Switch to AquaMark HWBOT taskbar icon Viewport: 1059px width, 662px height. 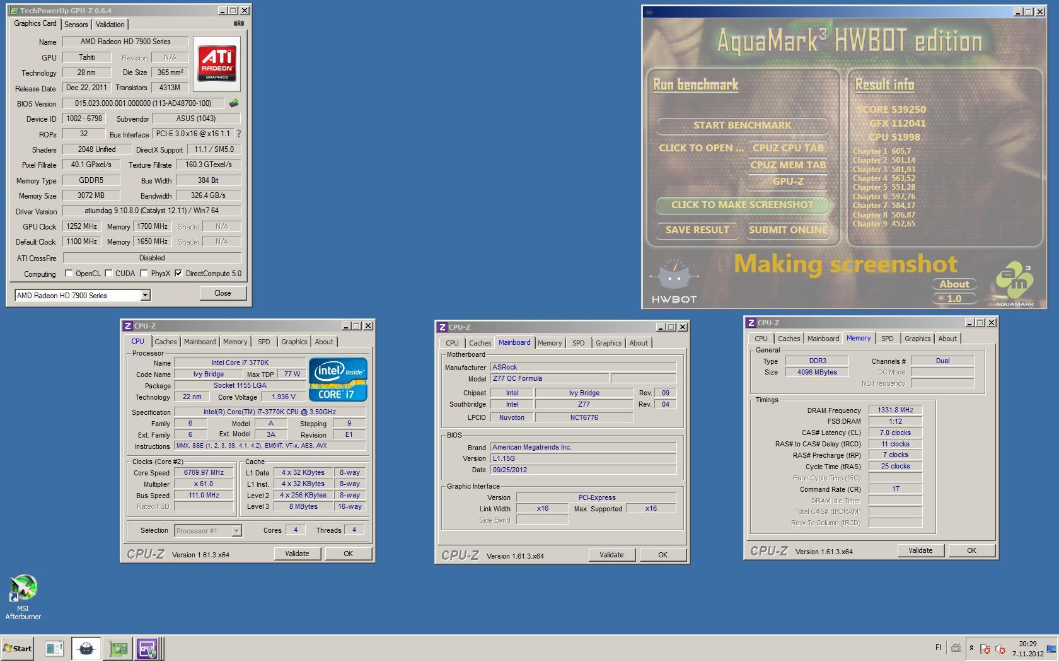click(x=86, y=648)
